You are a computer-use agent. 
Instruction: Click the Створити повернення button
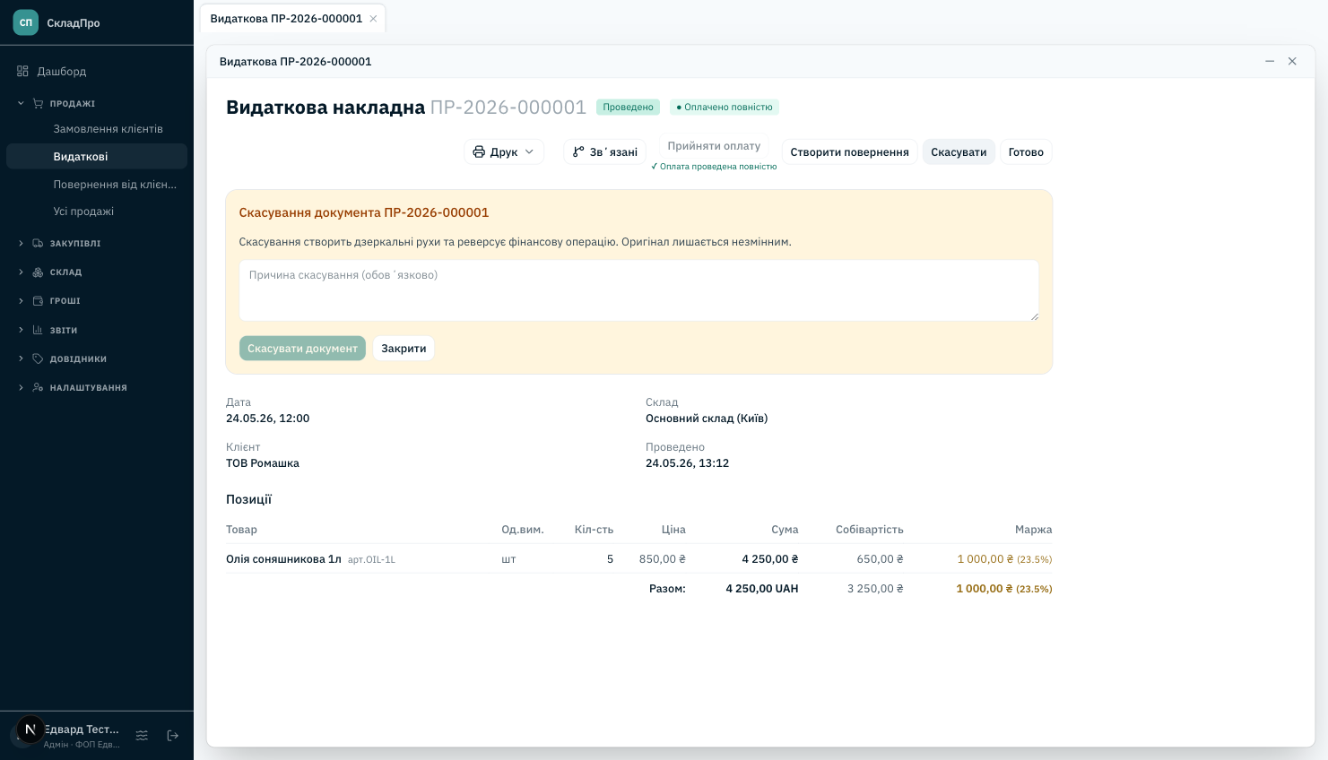(x=849, y=152)
